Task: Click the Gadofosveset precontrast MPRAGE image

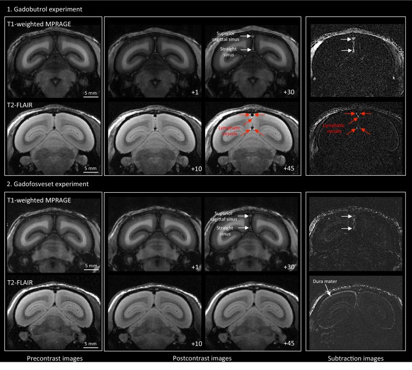Action: (54, 234)
